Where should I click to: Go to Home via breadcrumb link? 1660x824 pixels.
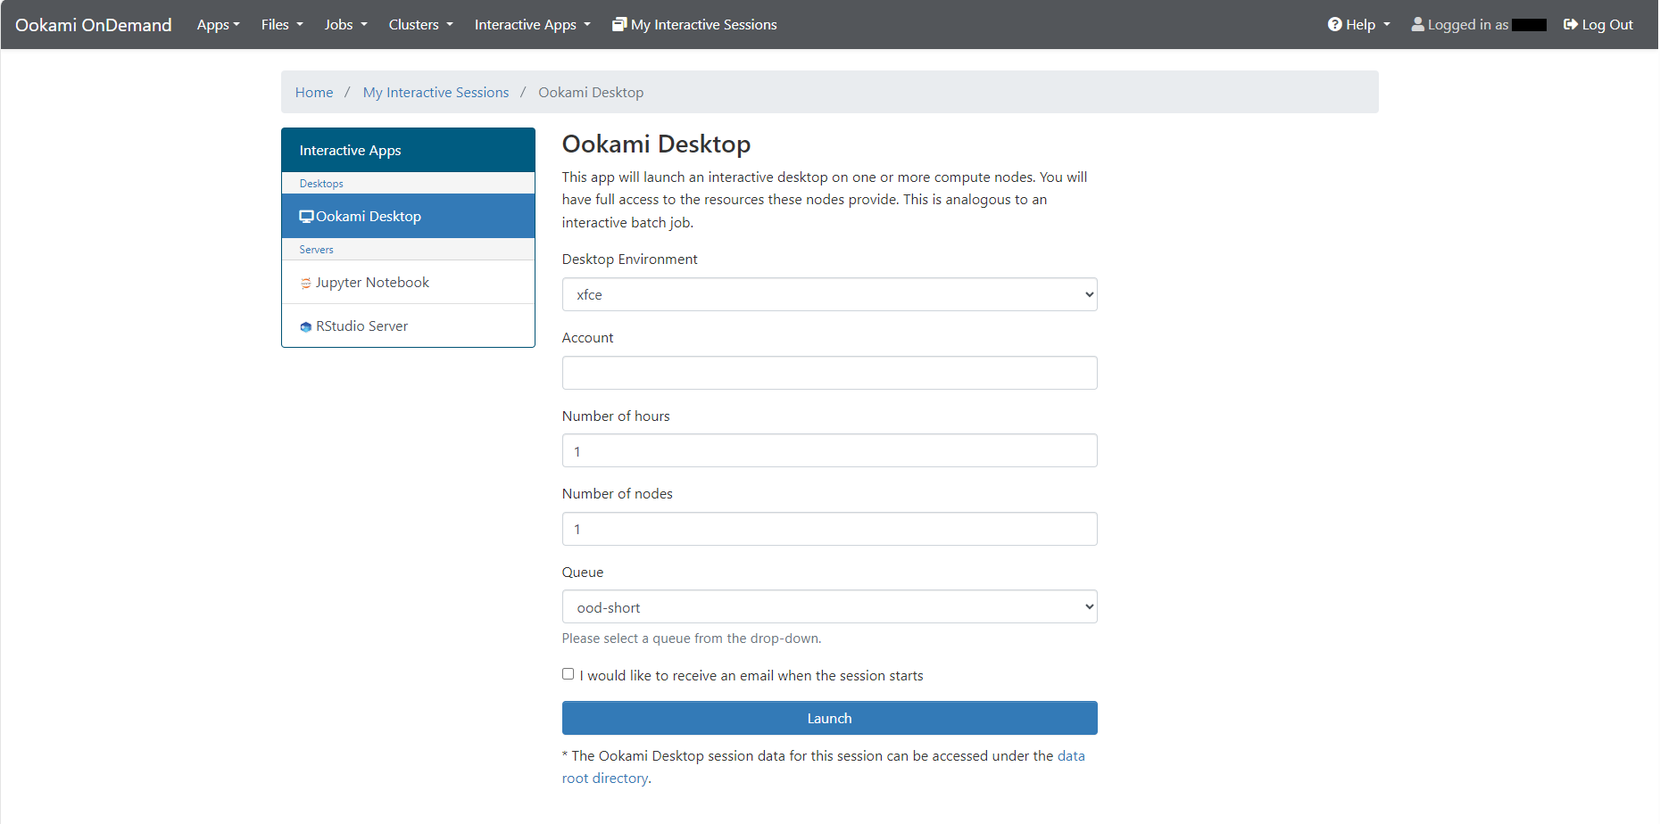coord(313,92)
